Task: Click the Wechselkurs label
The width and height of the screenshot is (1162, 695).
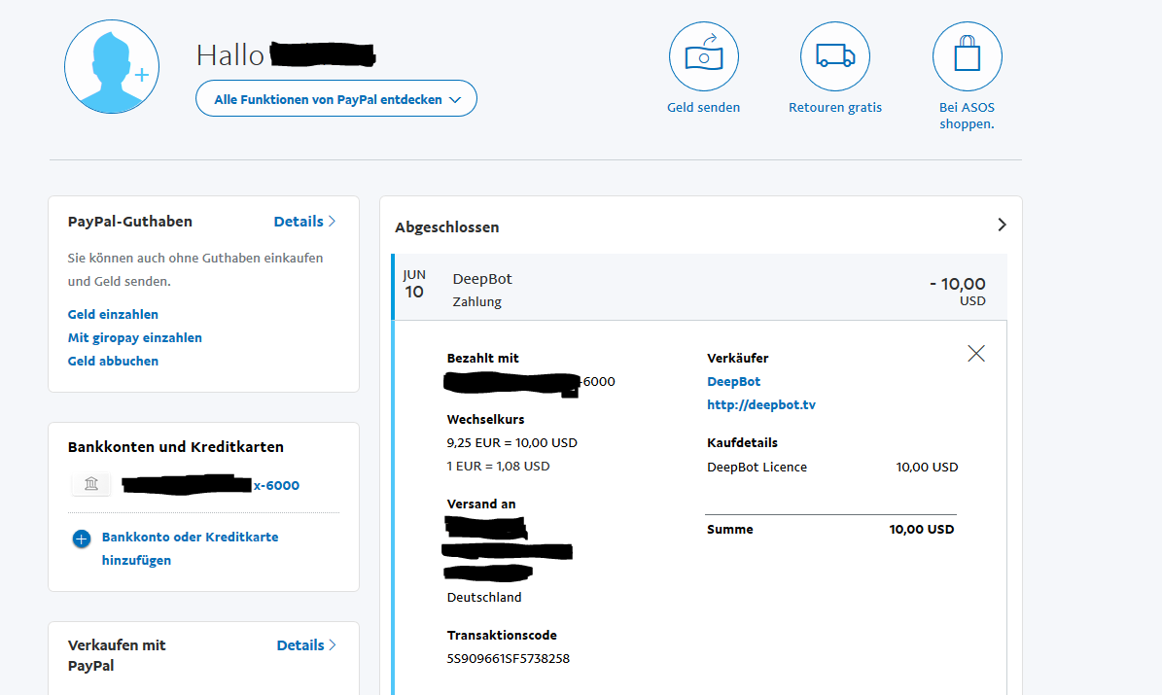Action: click(485, 419)
